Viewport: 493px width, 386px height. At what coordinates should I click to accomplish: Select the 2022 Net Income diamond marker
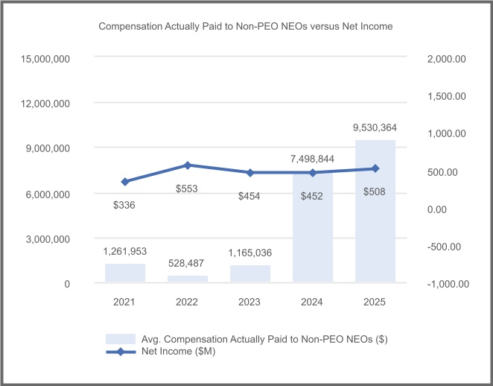pos(187,165)
